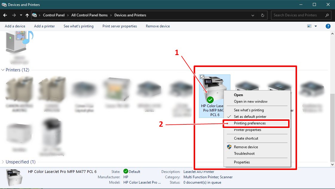Open the recent locations dropdown arrow
Viewport: 335px width, 189px height.
pos(21,15)
